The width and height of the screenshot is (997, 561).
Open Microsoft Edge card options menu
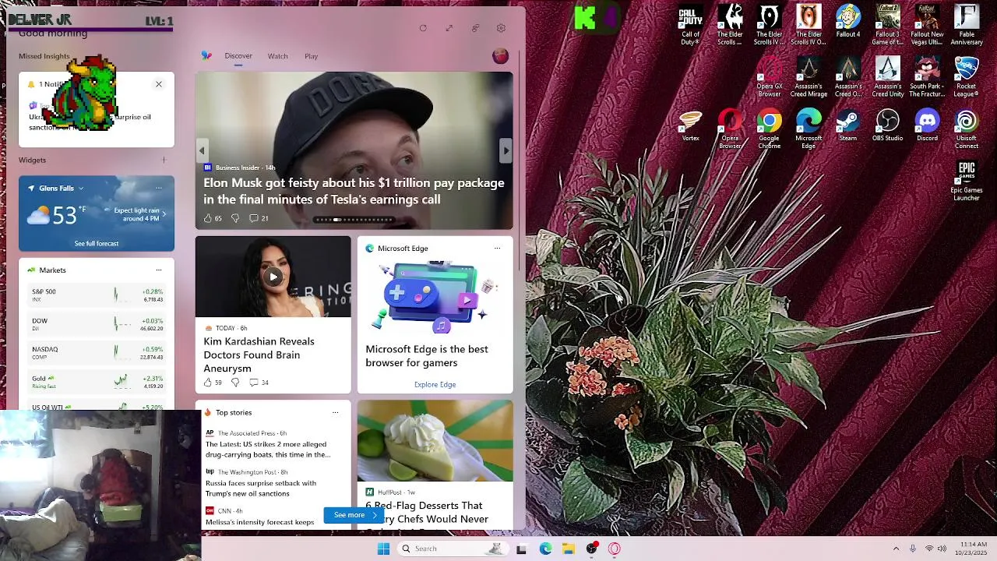click(x=497, y=249)
